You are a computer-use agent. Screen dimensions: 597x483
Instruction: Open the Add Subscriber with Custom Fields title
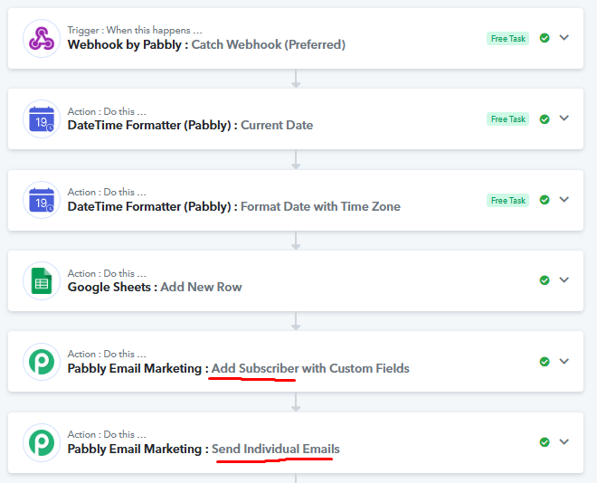310,368
